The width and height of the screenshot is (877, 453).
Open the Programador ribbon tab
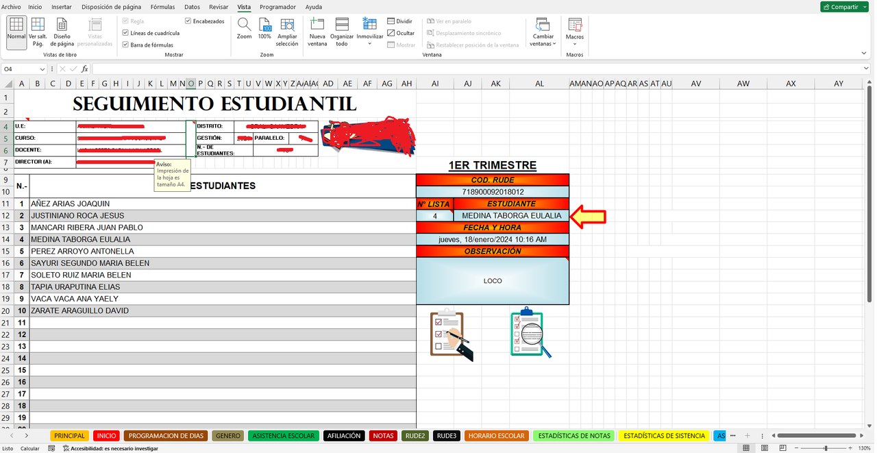pos(277,7)
